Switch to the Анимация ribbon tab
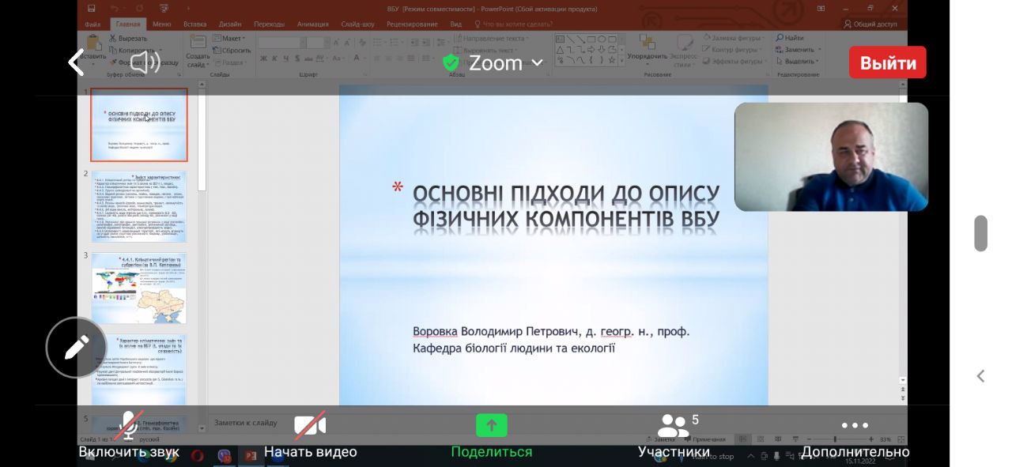Screen dimensions: 1012x467 point(313,24)
